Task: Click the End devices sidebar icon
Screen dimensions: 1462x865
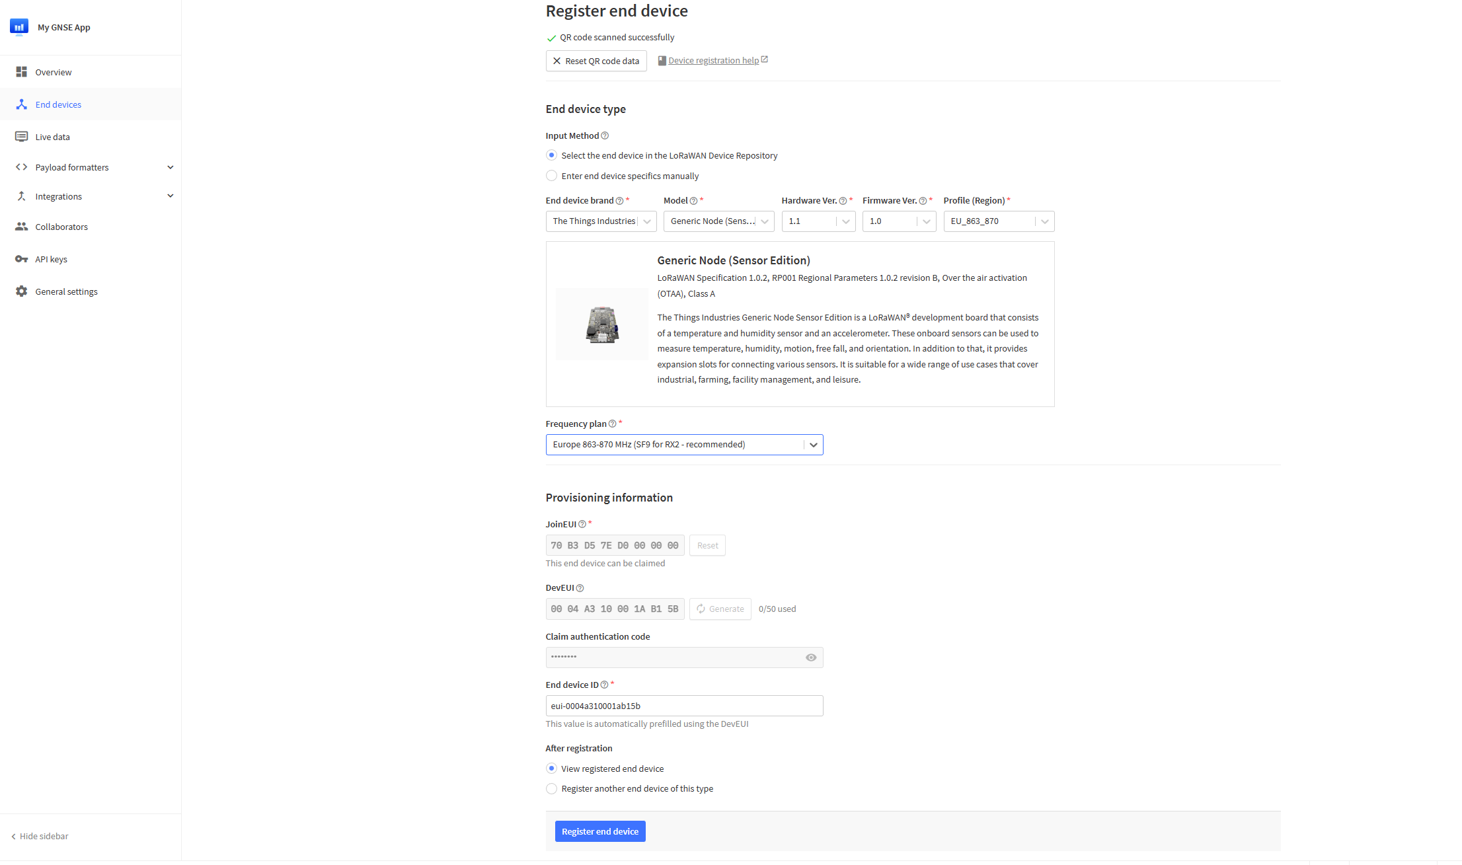Action: (22, 104)
